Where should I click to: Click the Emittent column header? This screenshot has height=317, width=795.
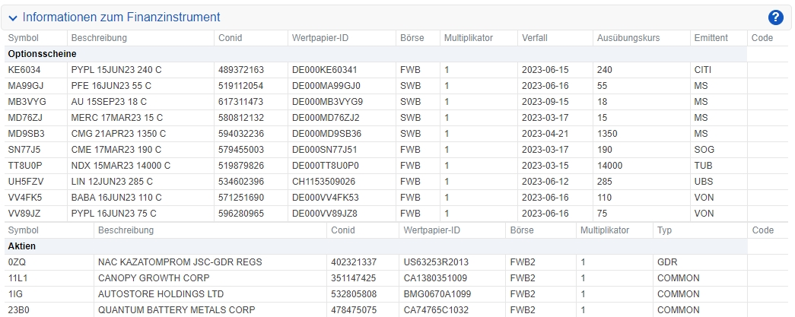pyautogui.click(x=711, y=38)
